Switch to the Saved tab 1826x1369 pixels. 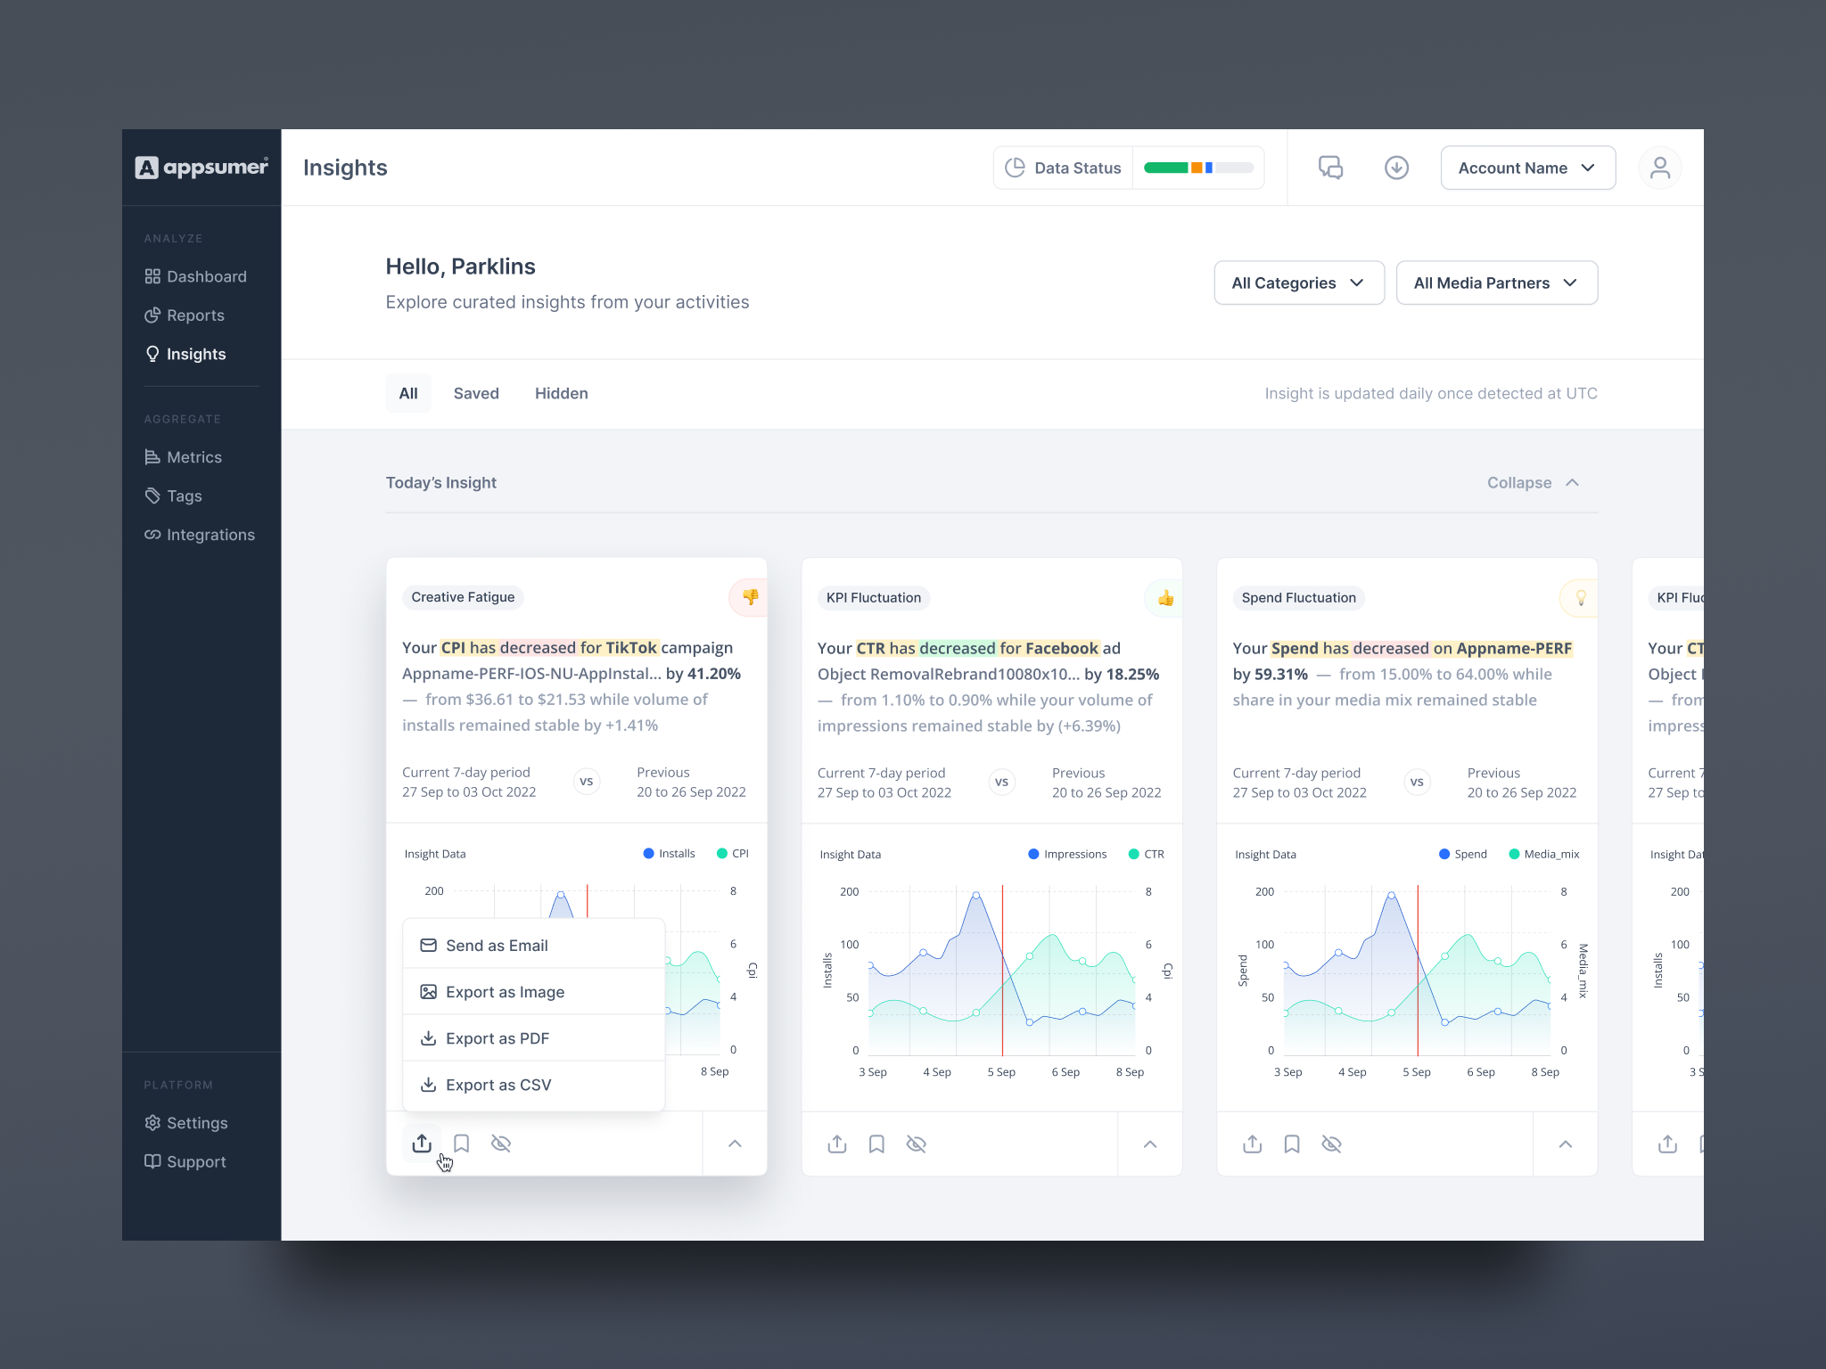click(476, 393)
